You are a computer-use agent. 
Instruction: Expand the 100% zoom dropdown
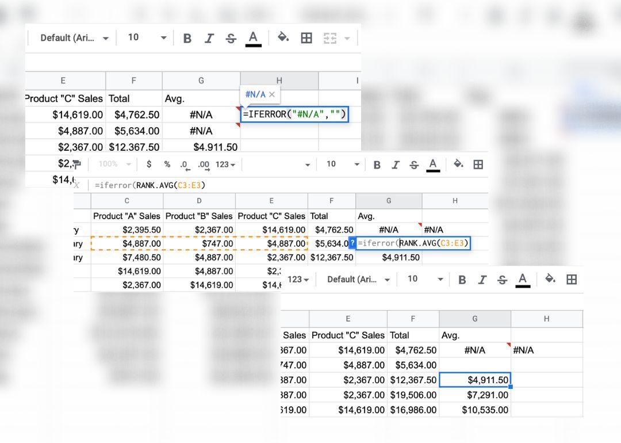tap(114, 165)
